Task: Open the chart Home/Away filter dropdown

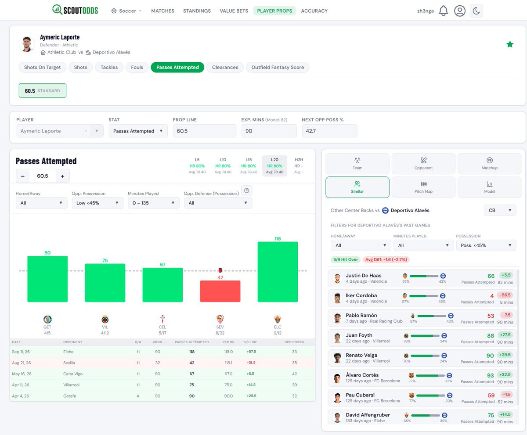Action: [x=42, y=203]
